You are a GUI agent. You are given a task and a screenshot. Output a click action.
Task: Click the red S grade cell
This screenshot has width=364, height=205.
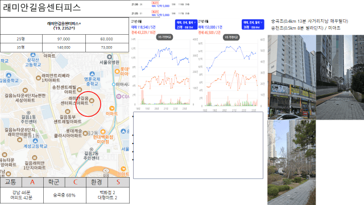tap(118, 182)
